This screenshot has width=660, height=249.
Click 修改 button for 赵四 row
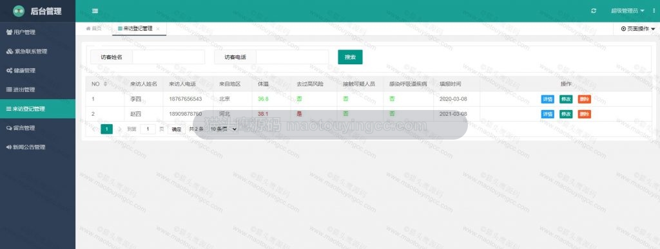click(566, 115)
